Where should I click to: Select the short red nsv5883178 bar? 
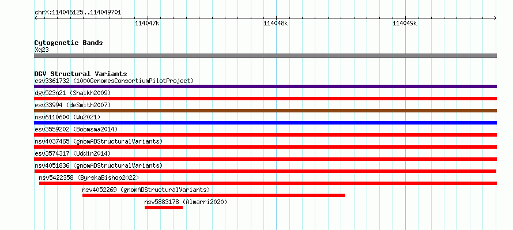[x=164, y=208]
